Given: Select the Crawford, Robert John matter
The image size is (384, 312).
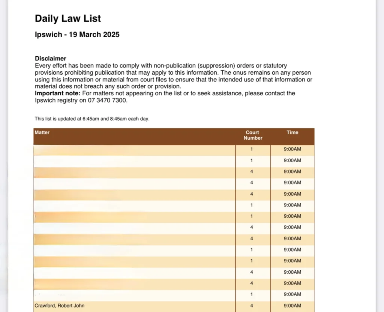Looking at the screenshot, I should (x=59, y=306).
